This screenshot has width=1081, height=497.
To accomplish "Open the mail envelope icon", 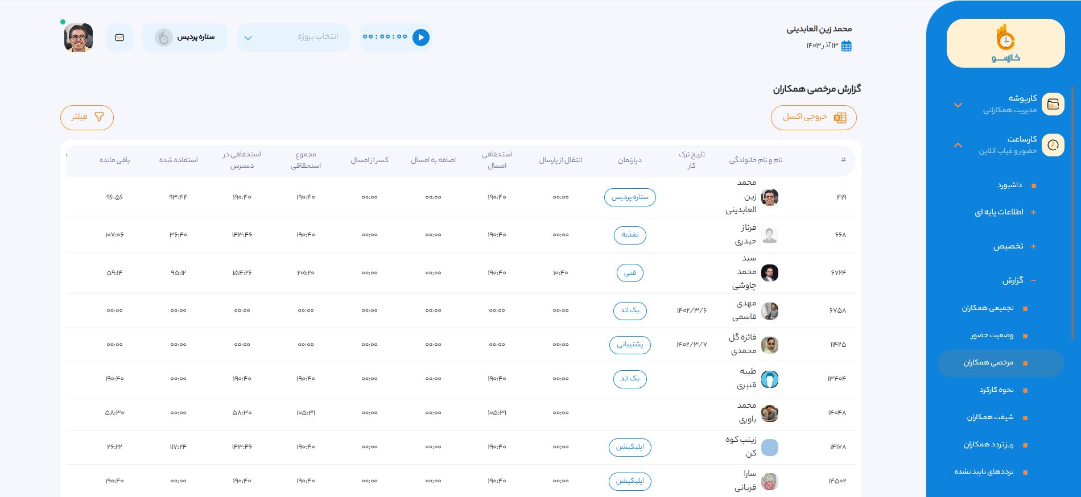I will tap(119, 38).
